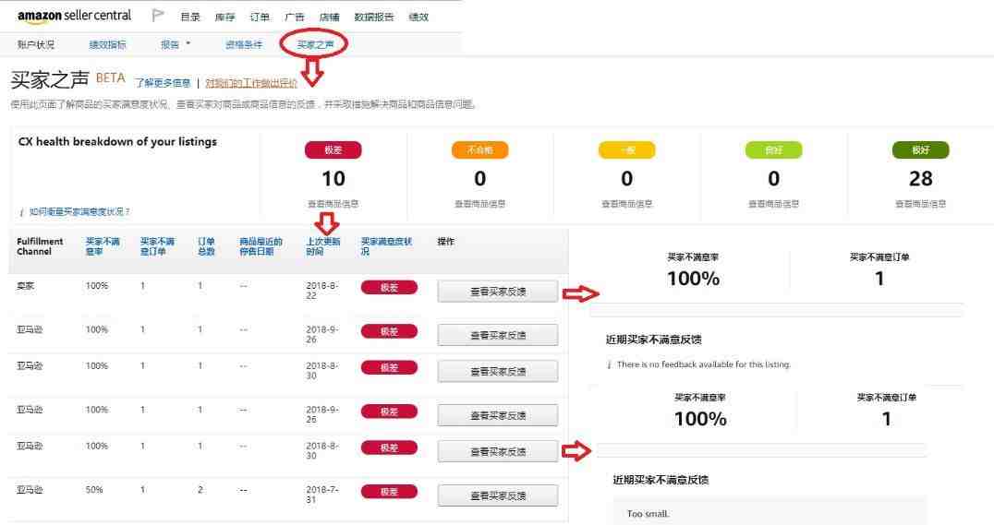Click the info icon beside 如何衡量买家满意度状况
Image resolution: width=994 pixels, height=525 pixels.
pos(21,212)
